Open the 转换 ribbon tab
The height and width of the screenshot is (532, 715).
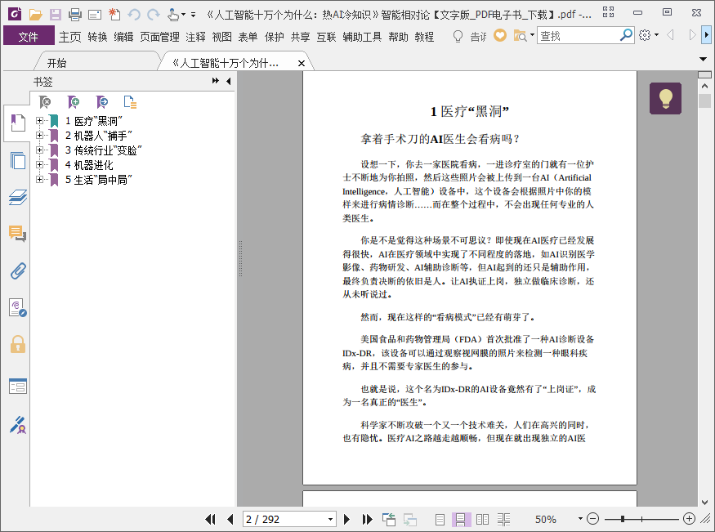[x=97, y=37]
